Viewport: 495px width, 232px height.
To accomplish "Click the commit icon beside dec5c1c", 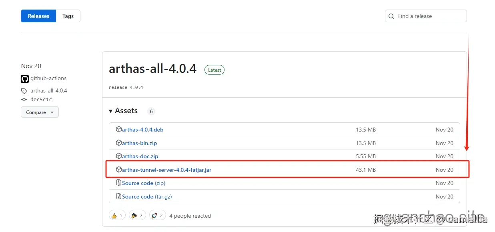I will tap(24, 100).
